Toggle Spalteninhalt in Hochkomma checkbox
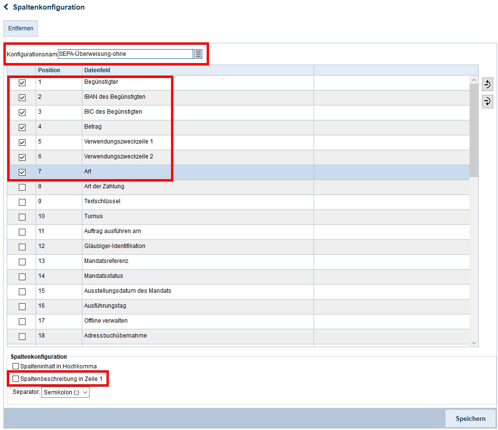 click(15, 366)
